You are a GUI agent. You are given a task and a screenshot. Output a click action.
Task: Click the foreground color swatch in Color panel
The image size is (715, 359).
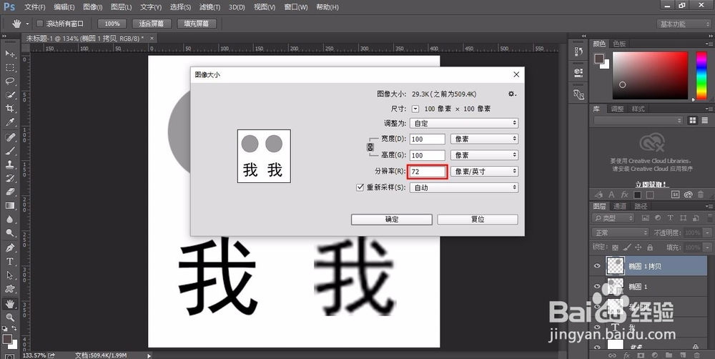tap(598, 59)
